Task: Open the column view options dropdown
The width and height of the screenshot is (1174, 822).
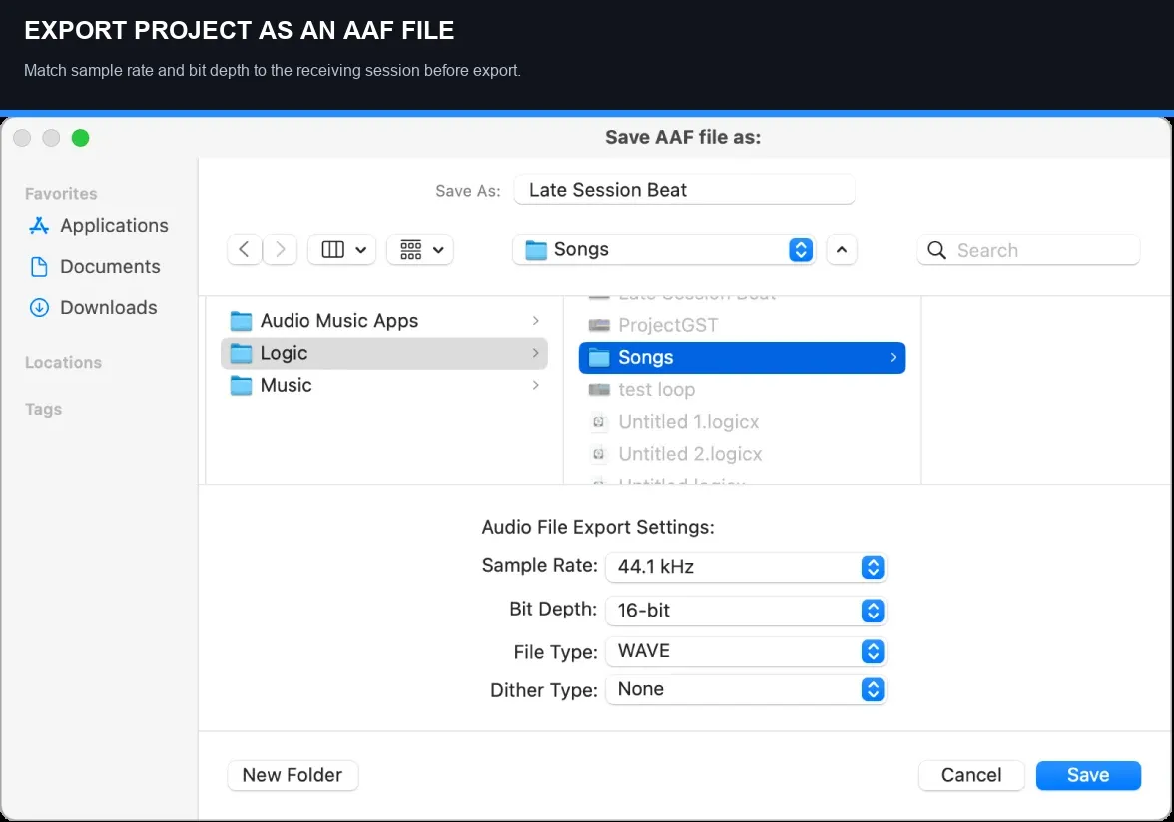Action: coord(342,249)
